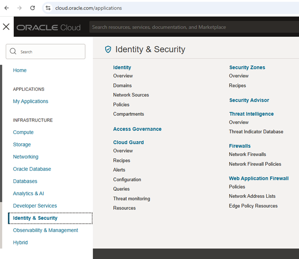The width and height of the screenshot is (299, 259).
Task: Select Networking in the navigation menu
Action: pyautogui.click(x=25, y=157)
